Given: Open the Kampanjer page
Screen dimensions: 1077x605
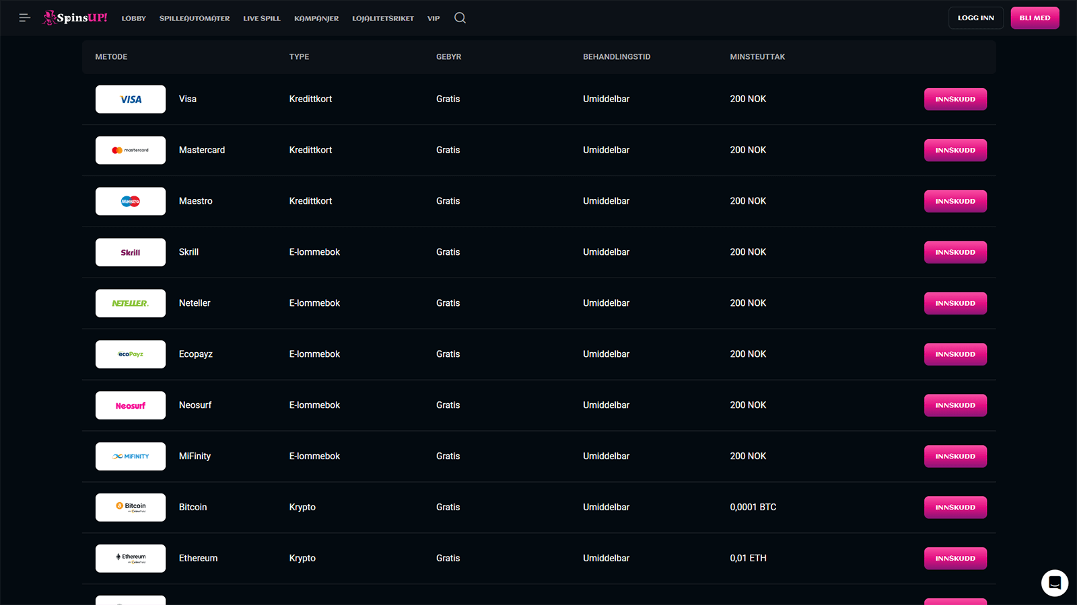Looking at the screenshot, I should pyautogui.click(x=316, y=19).
